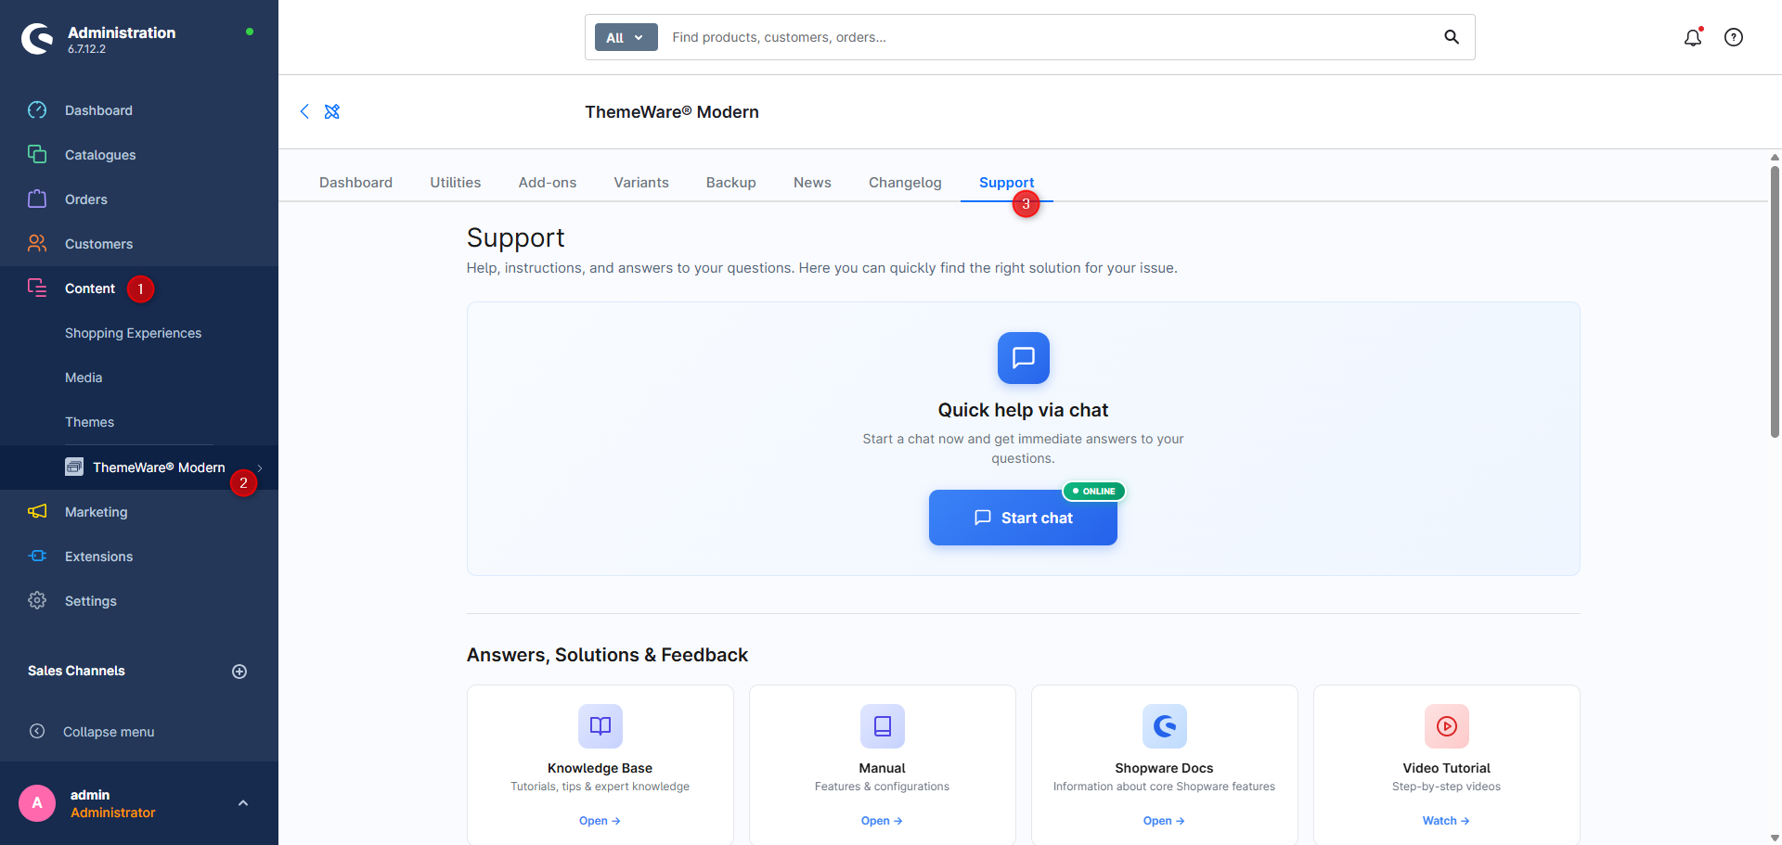Click the ThemeWare Modern menu icon
Screen dimensions: 1782x845
click(74, 467)
